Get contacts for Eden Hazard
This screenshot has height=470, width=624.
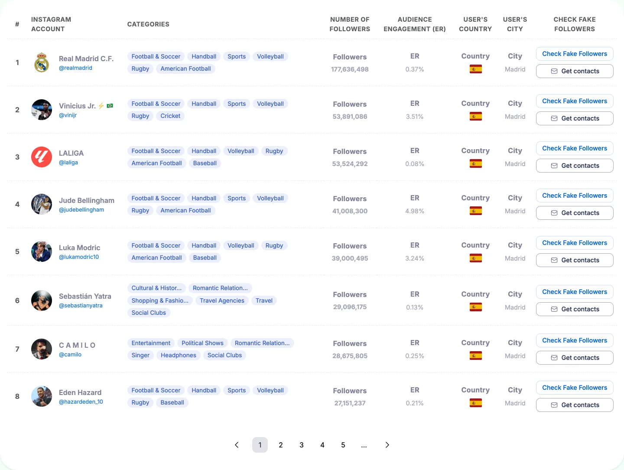point(575,405)
